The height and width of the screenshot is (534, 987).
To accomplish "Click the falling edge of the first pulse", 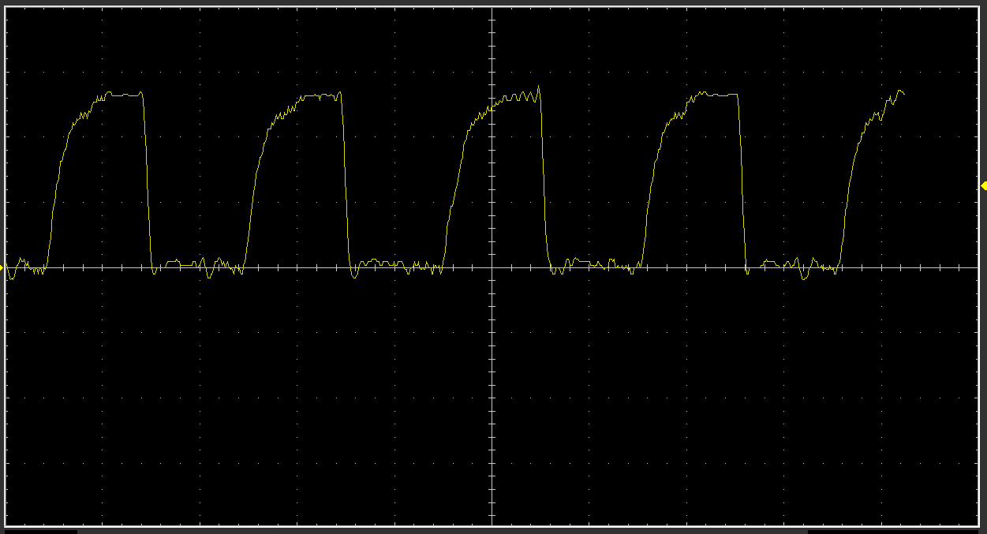I will click(147, 181).
